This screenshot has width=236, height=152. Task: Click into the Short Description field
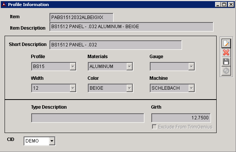point(115,45)
